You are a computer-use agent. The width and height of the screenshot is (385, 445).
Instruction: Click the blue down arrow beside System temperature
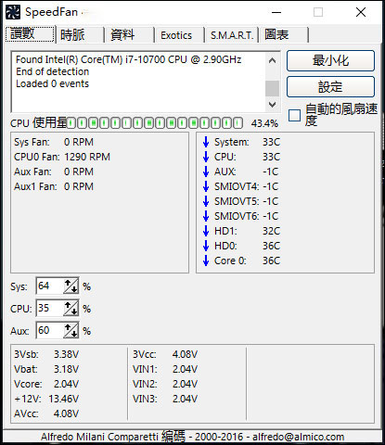206,142
